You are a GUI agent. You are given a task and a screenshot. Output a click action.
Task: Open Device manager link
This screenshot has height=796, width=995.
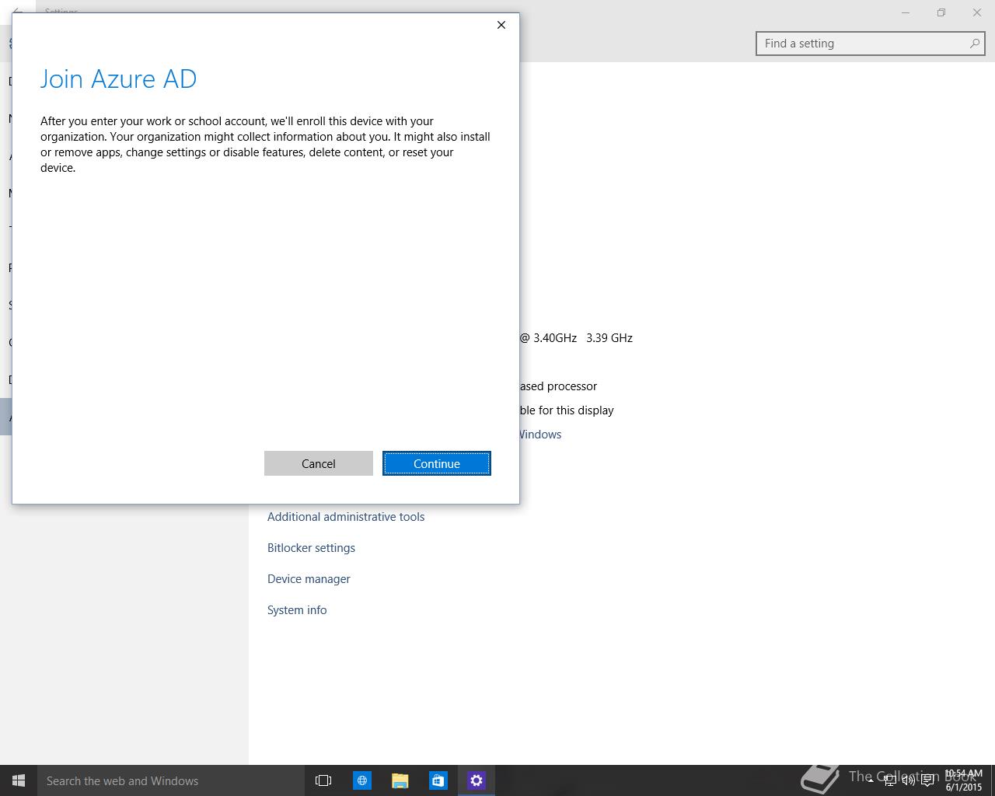309,579
